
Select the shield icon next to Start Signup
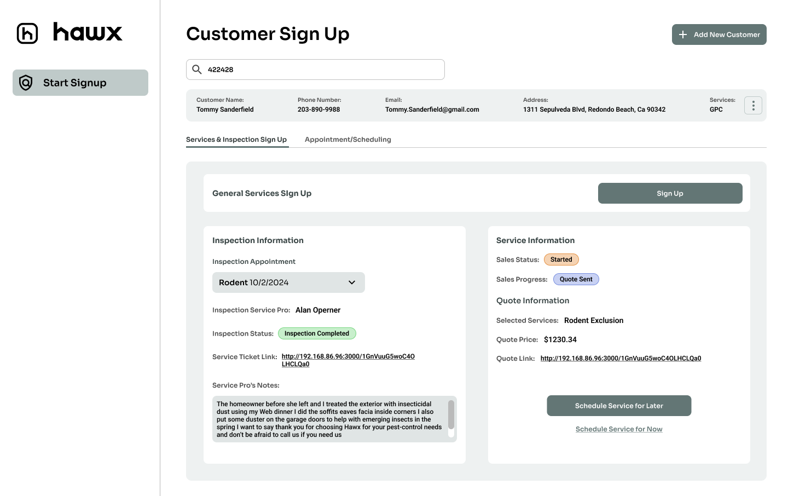pyautogui.click(x=25, y=82)
